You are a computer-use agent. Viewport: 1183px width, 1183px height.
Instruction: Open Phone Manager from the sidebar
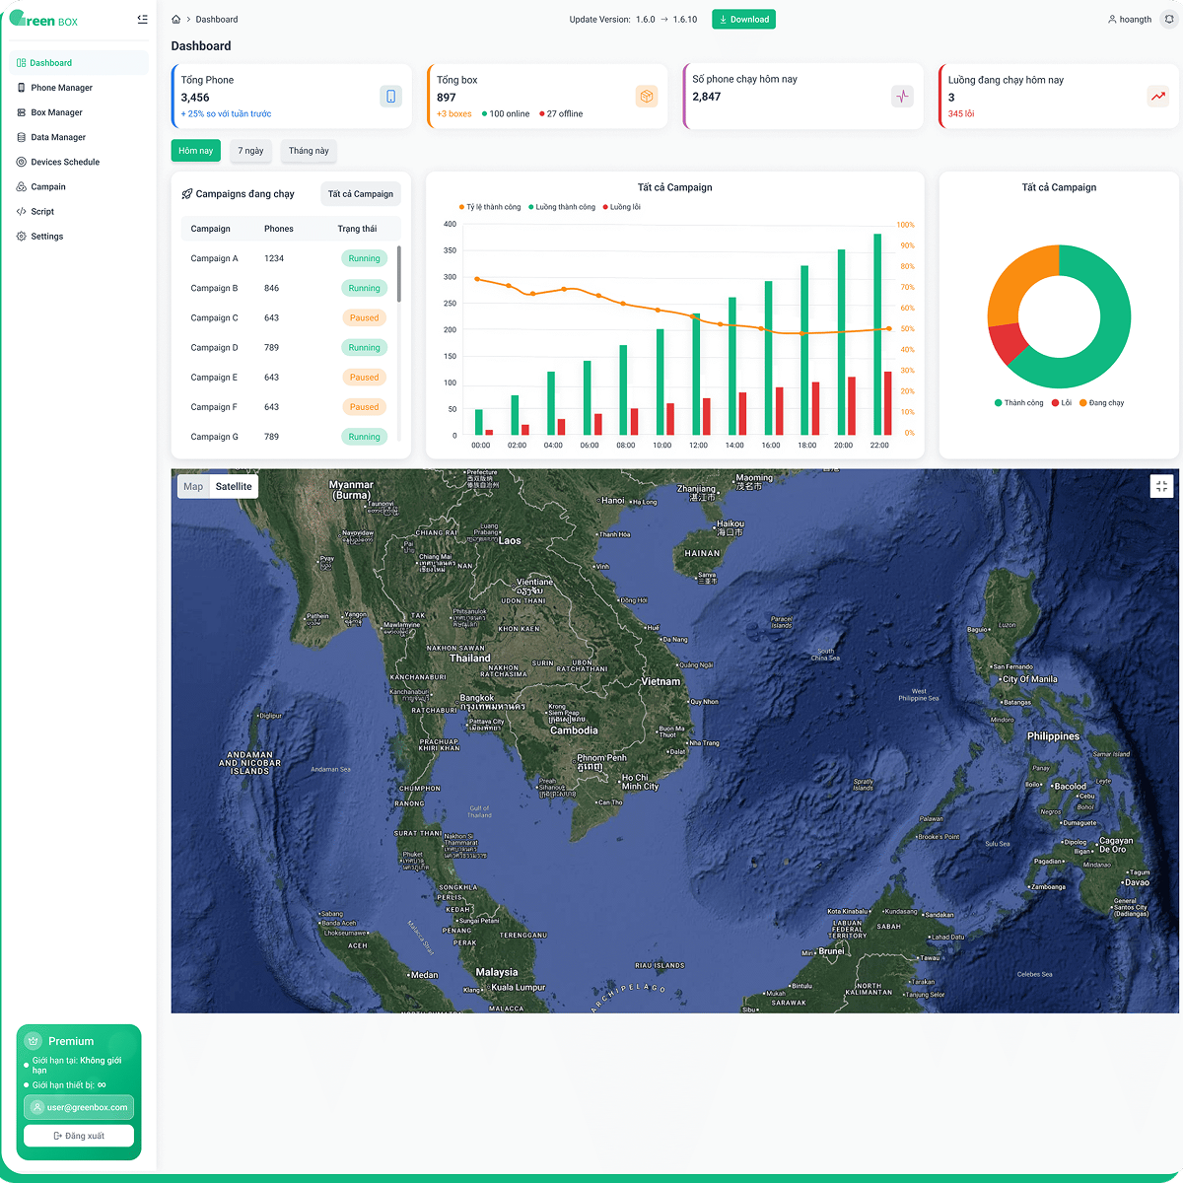[59, 87]
